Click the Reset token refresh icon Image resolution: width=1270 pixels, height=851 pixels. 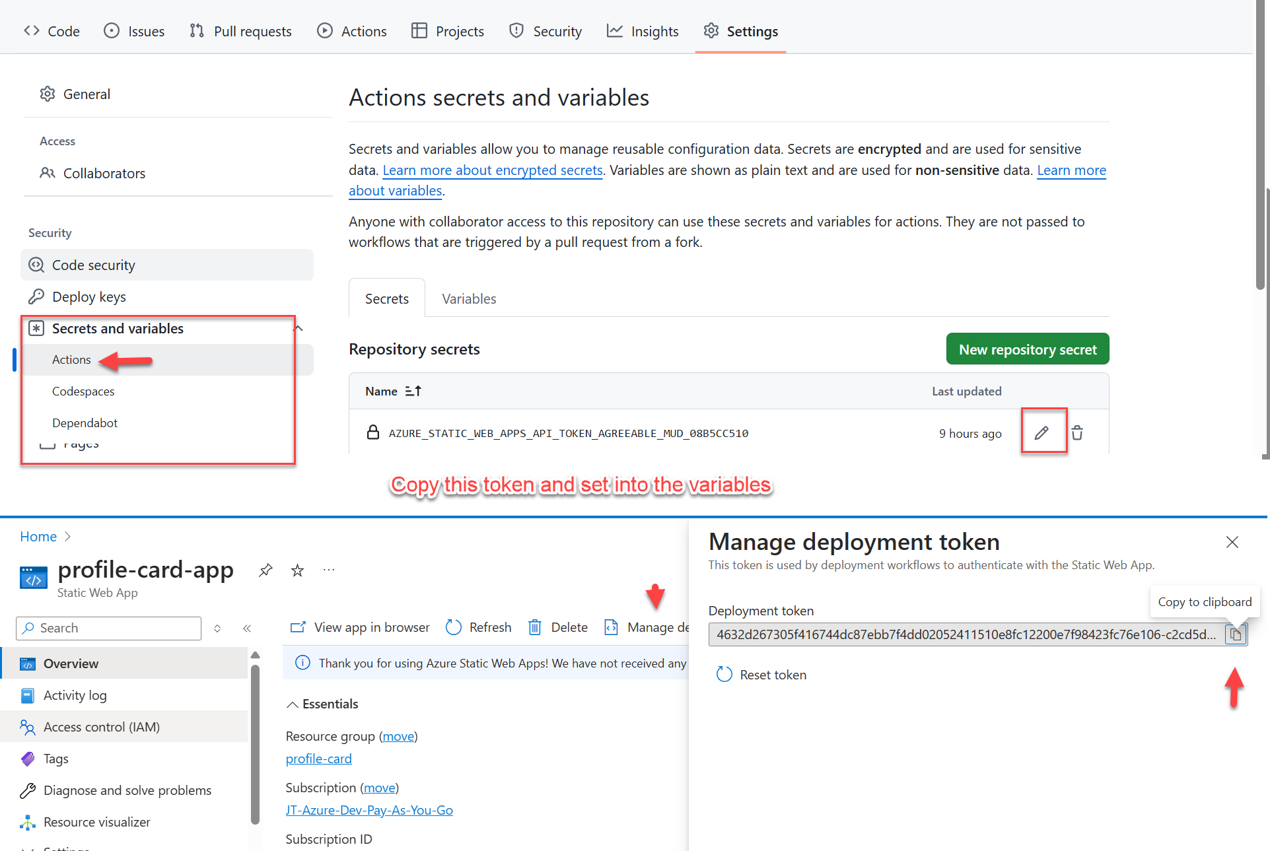click(x=724, y=674)
